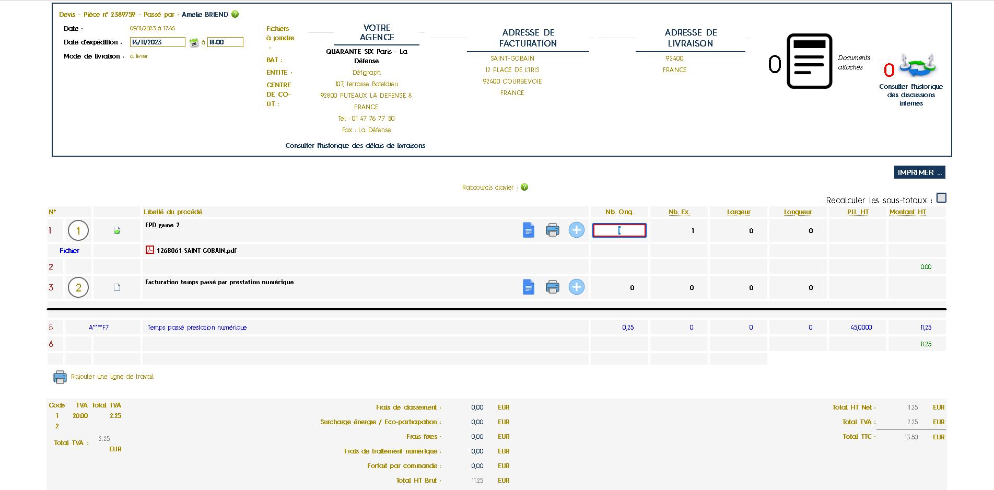
Task: Click the Fichier link on row 1
Action: click(x=69, y=250)
